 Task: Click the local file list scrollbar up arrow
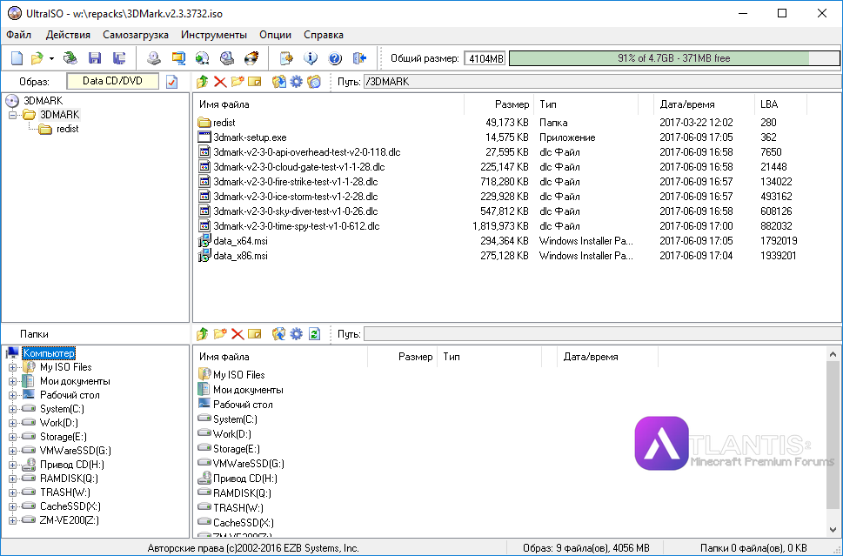[x=833, y=354]
